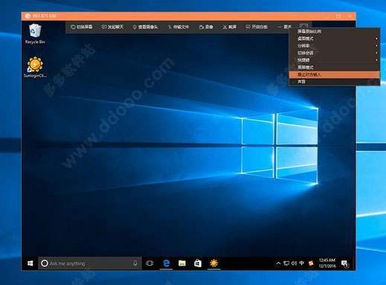
Task: Click the 中 input method indicator
Action: pyautogui.click(x=302, y=263)
